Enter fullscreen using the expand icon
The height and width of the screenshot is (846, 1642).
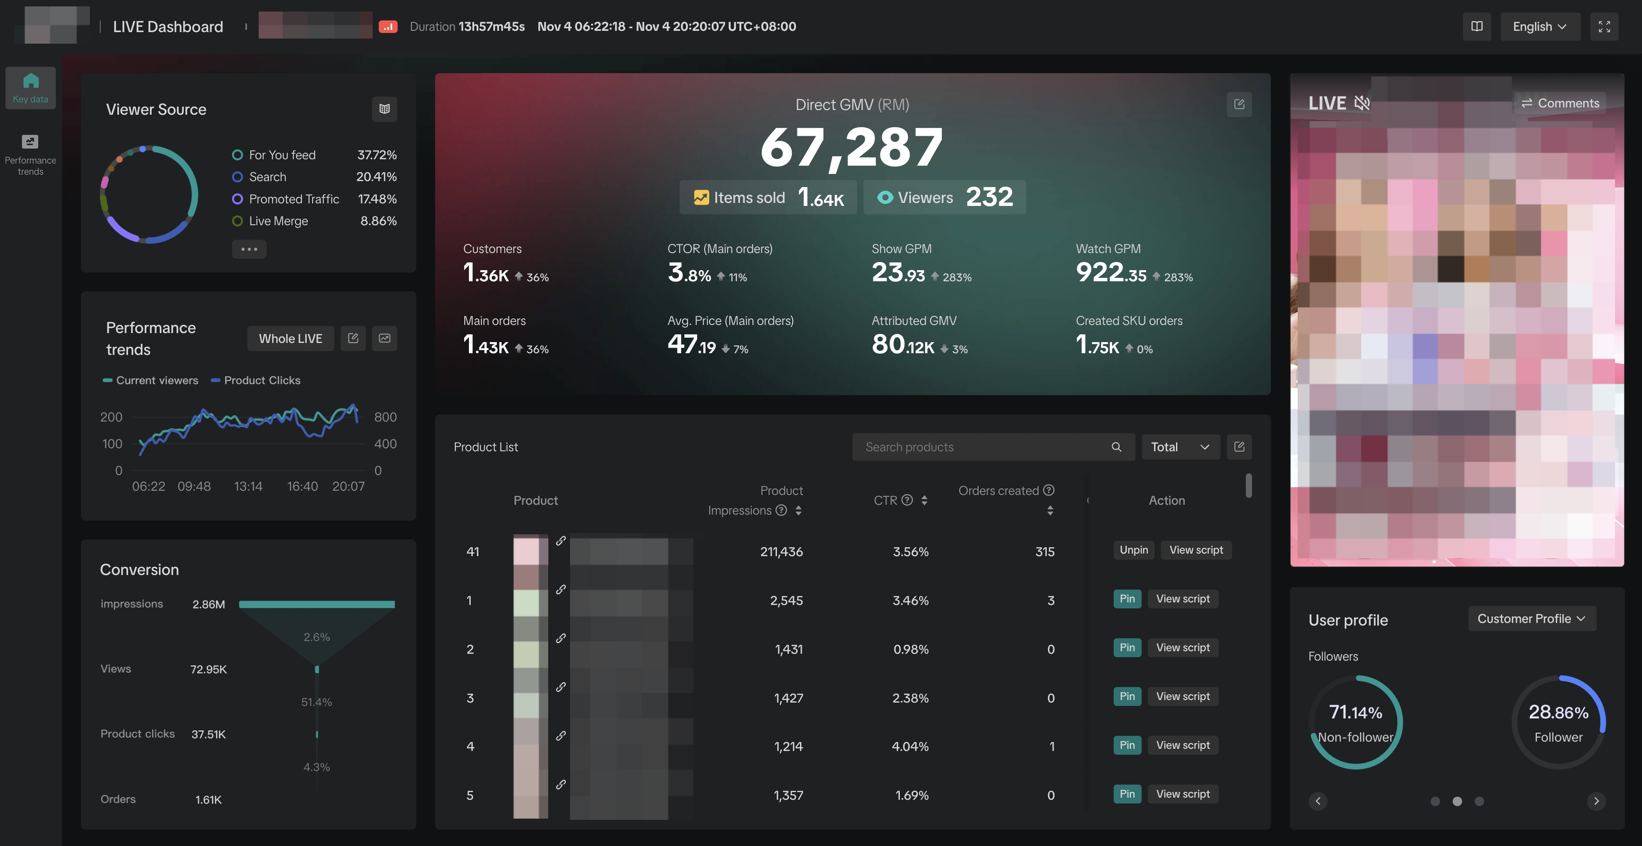(1605, 26)
